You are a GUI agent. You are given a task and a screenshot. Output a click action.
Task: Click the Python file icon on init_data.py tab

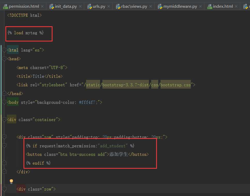pyautogui.click(x=52, y=6)
